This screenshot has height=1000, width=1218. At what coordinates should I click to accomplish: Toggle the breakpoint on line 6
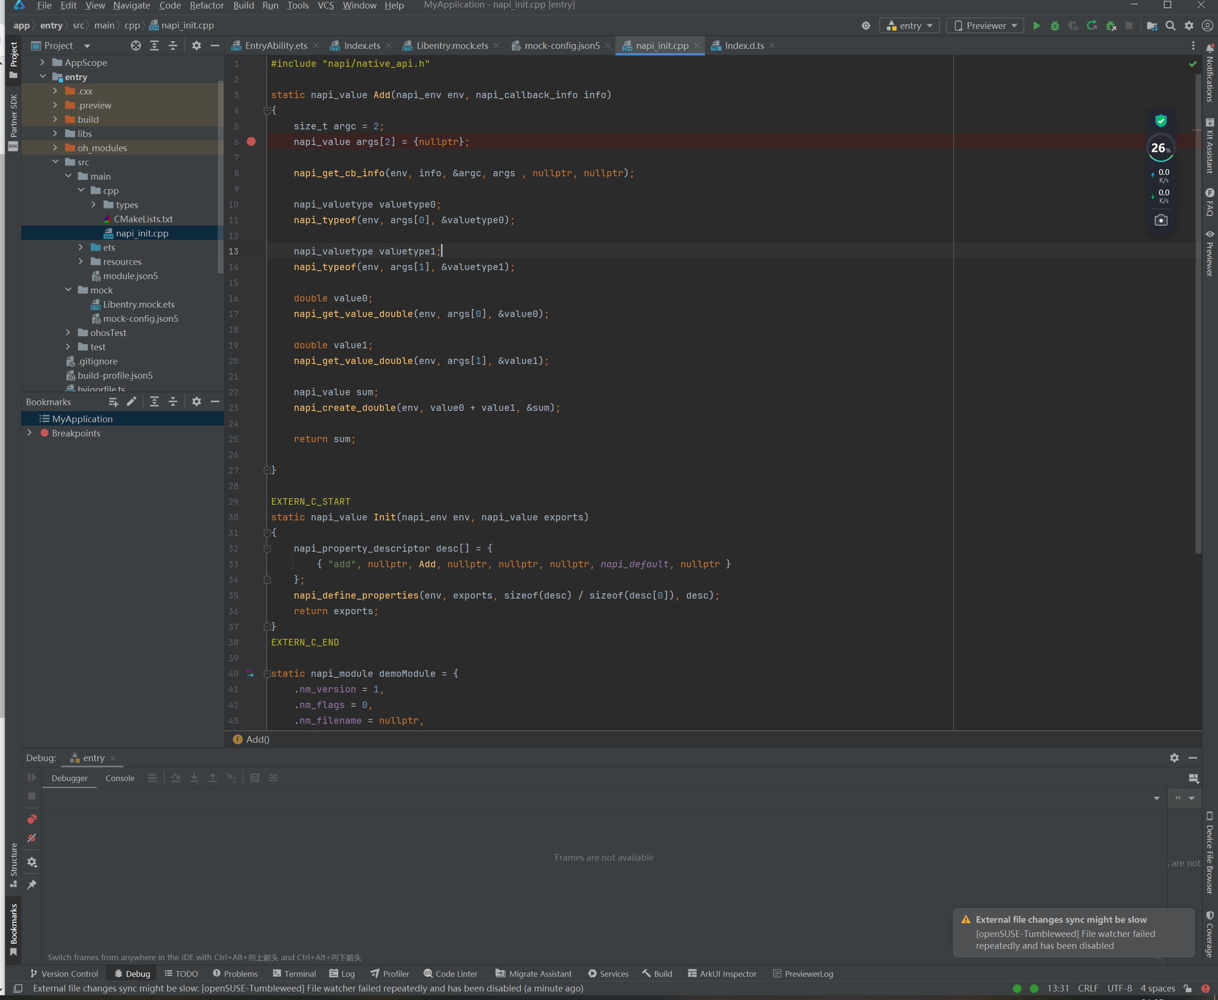252,142
